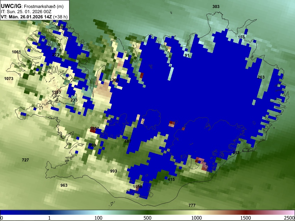Click the map value 303

tap(216, 7)
